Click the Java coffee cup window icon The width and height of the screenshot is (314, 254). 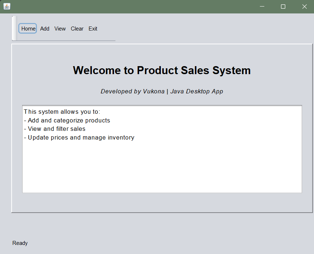pos(7,7)
